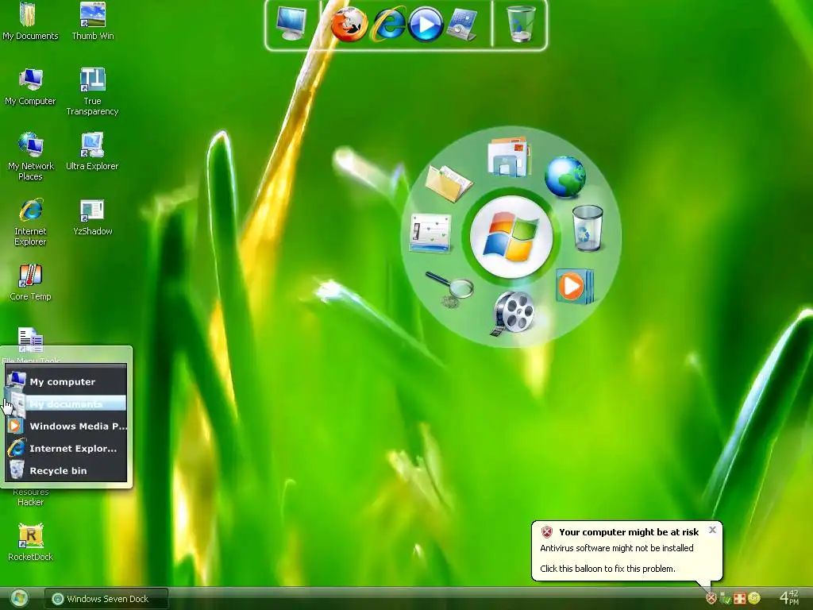Viewport: 813px width, 610px height.
Task: Select Recycle bin in popup menu
Action: point(67,471)
